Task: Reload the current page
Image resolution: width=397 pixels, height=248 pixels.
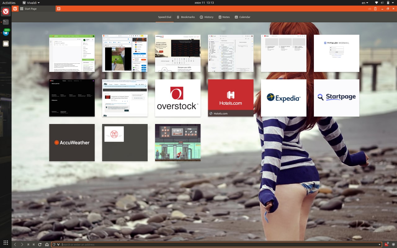Action: pyautogui.click(x=40, y=245)
